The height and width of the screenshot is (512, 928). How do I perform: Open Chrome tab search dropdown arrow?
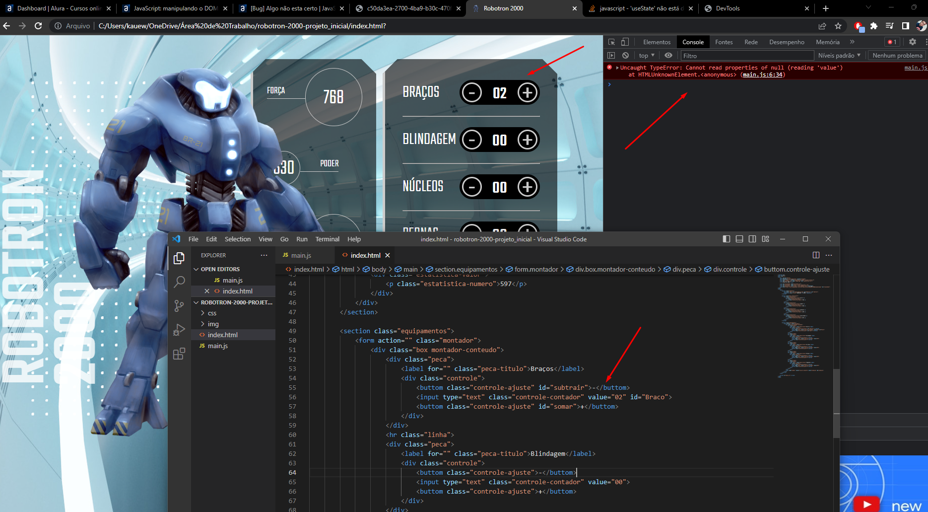(x=868, y=7)
